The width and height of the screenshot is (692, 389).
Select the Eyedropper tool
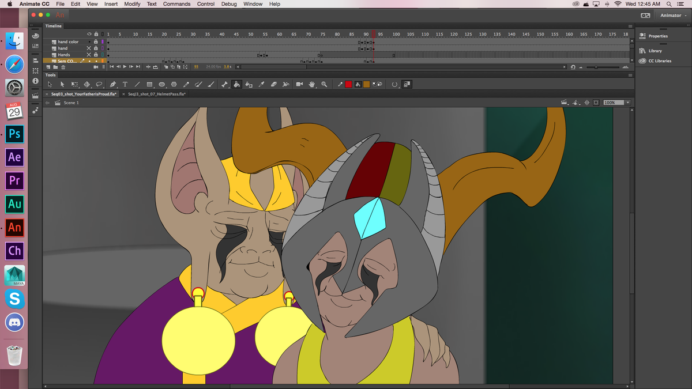261,84
